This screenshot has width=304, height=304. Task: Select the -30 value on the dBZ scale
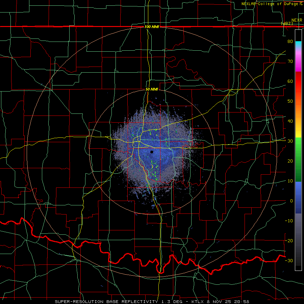coord(289,260)
